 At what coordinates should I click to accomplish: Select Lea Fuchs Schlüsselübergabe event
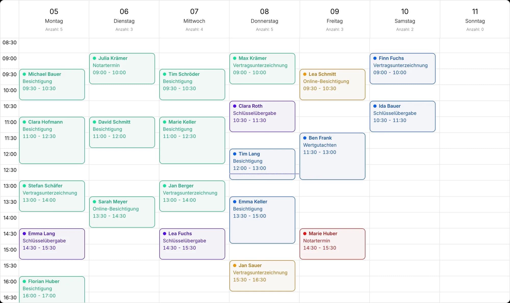[192, 244]
